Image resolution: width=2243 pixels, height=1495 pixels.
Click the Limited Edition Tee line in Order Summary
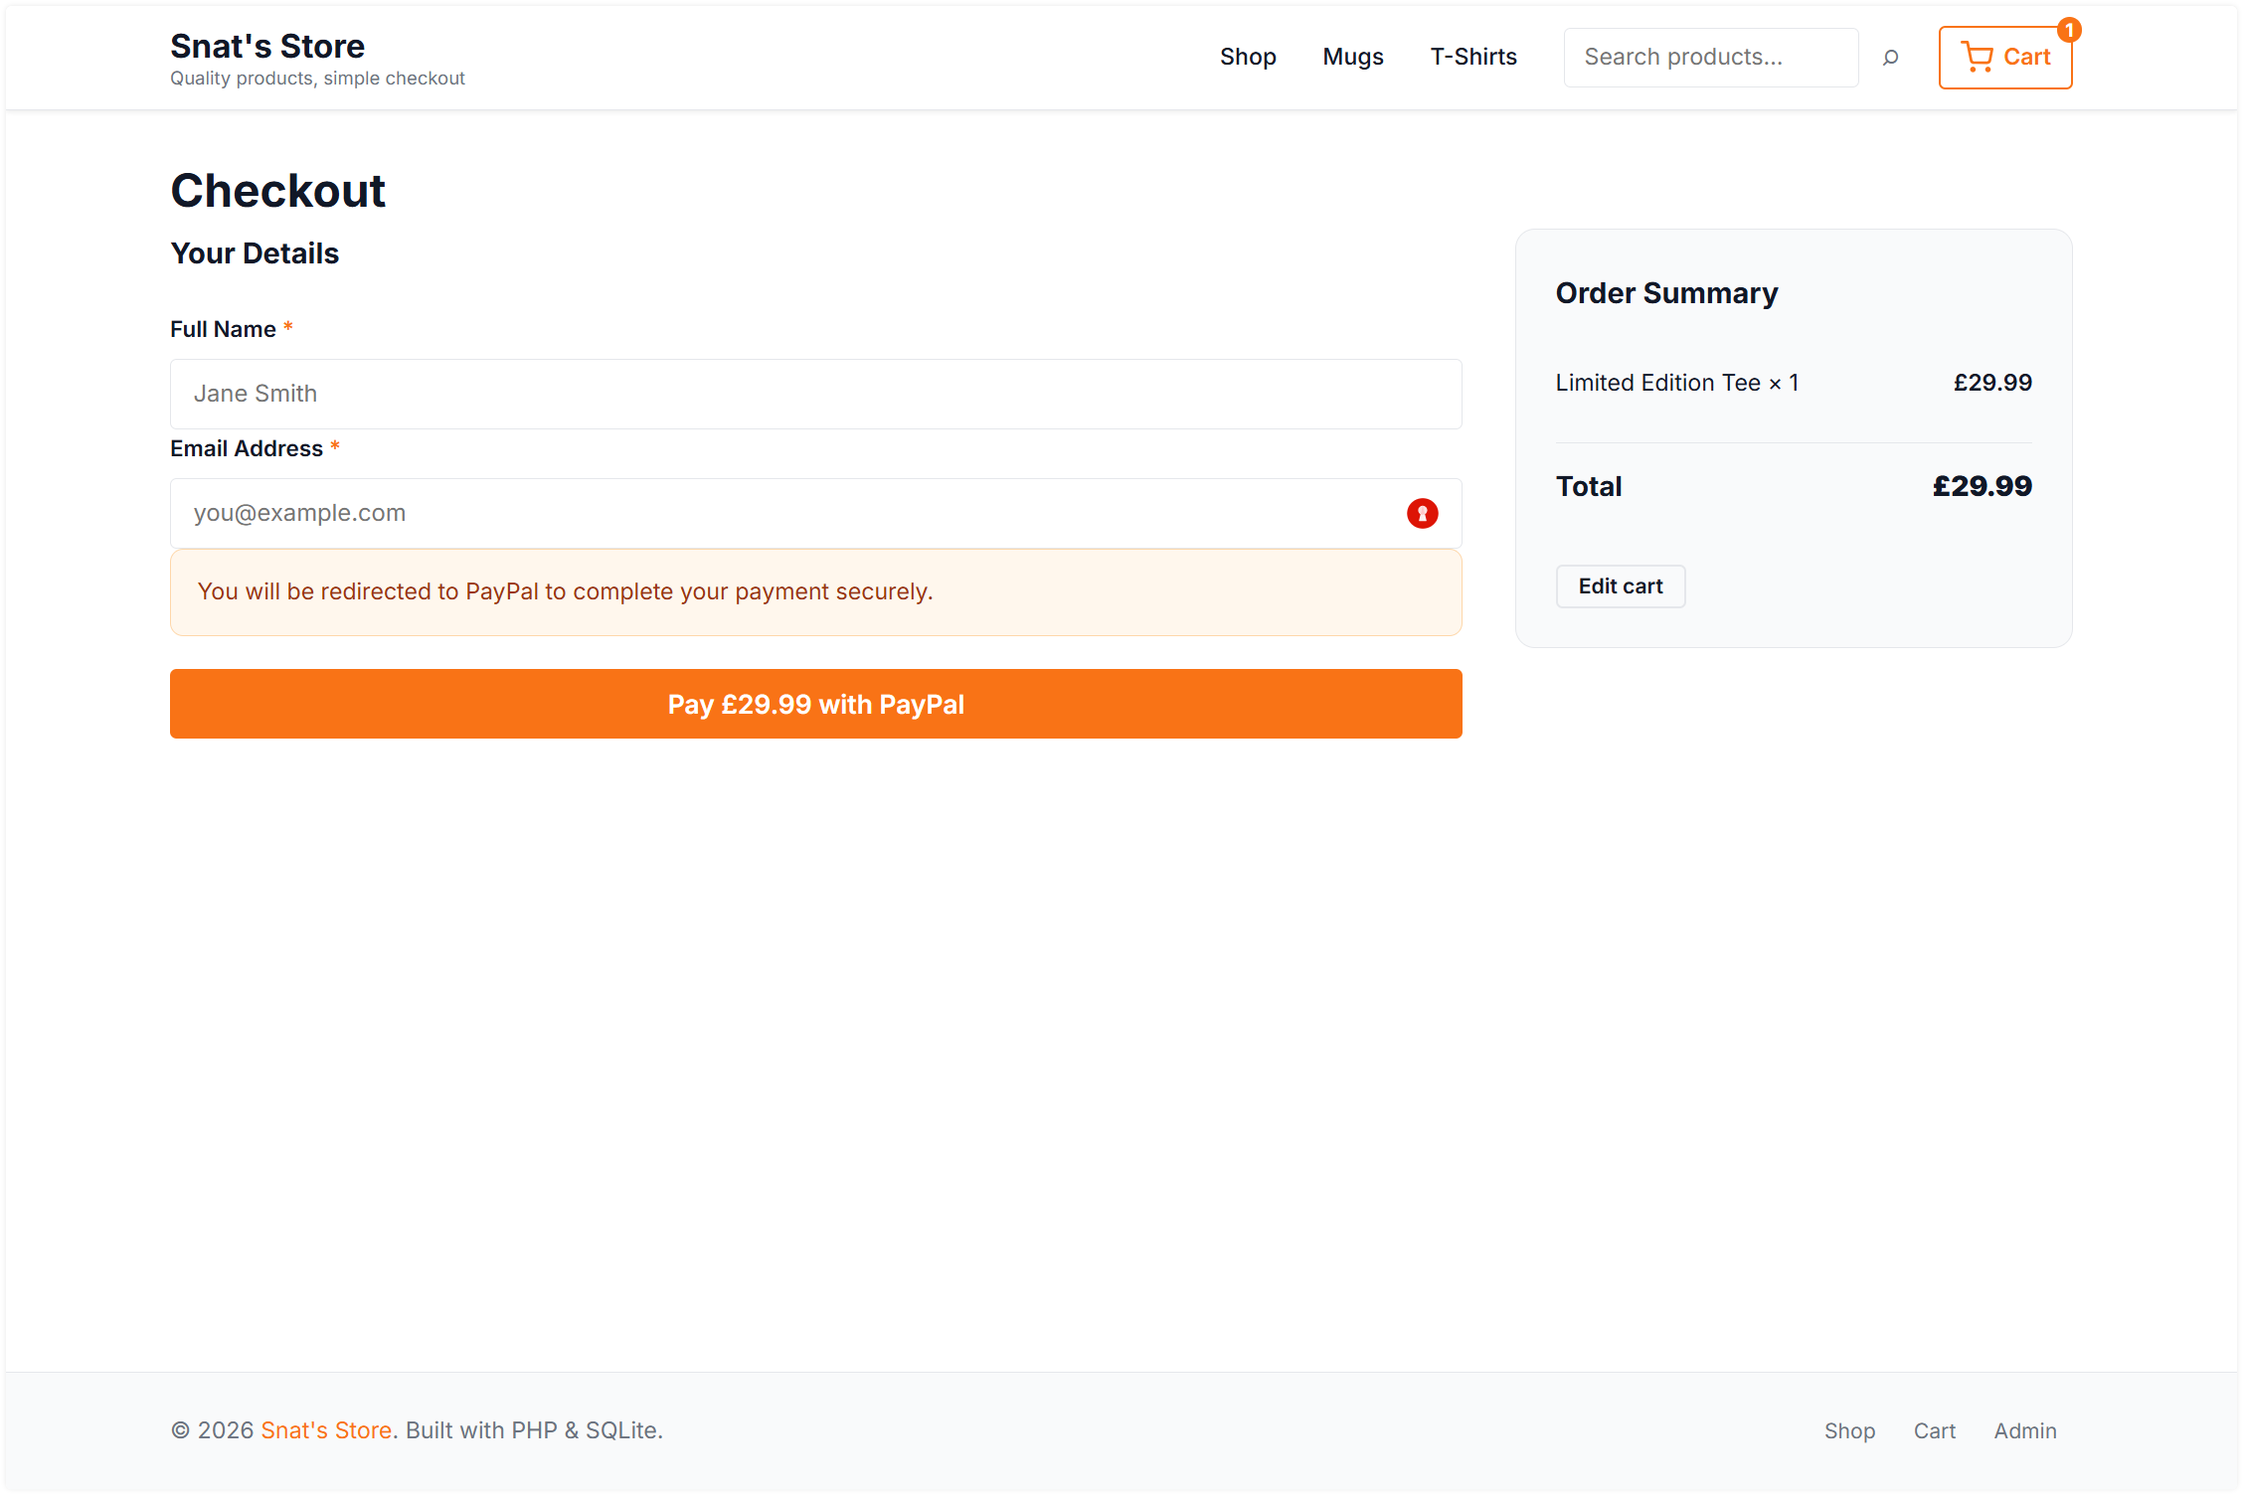click(x=1676, y=383)
